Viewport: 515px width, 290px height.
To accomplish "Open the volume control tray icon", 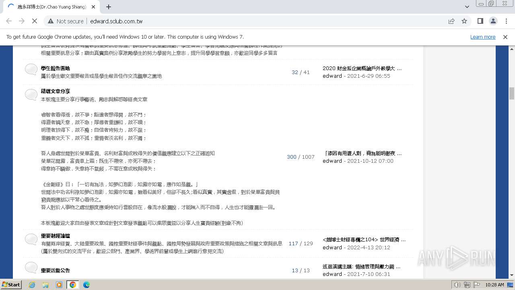I will click(x=457, y=285).
